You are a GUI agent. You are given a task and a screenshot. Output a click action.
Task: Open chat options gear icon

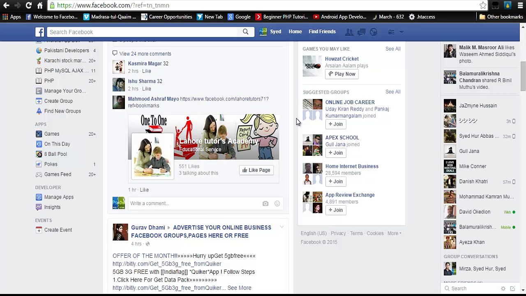coord(503,289)
